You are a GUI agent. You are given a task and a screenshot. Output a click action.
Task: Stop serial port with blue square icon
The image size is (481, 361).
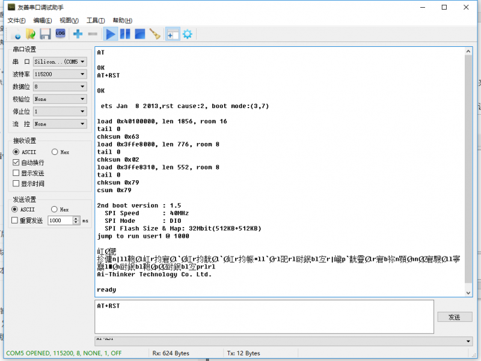(140, 34)
